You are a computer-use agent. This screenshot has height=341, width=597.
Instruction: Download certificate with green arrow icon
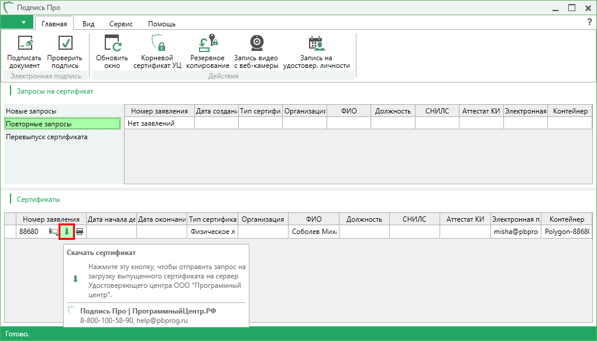pyautogui.click(x=67, y=232)
